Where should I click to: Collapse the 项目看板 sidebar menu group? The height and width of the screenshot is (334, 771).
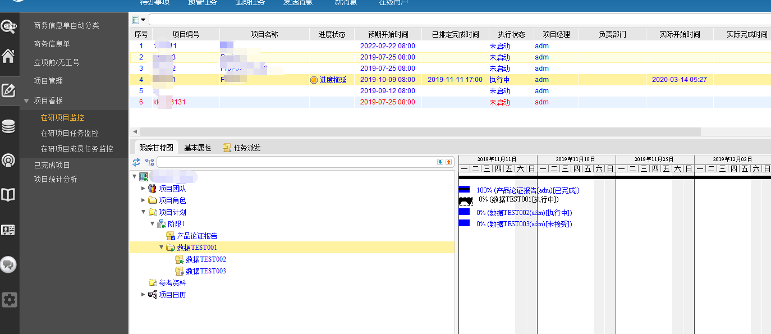[x=26, y=101]
